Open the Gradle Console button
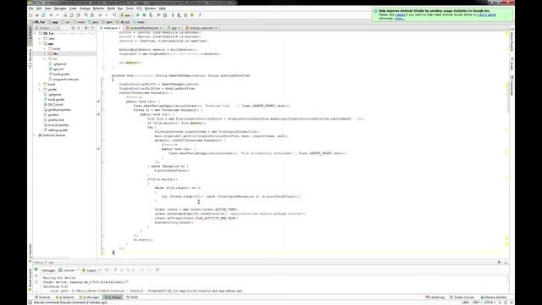Viewport: 542px width, 305px height. coord(462,297)
